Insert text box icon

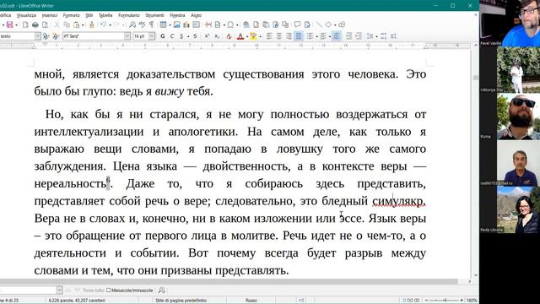pyautogui.click(x=197, y=24)
